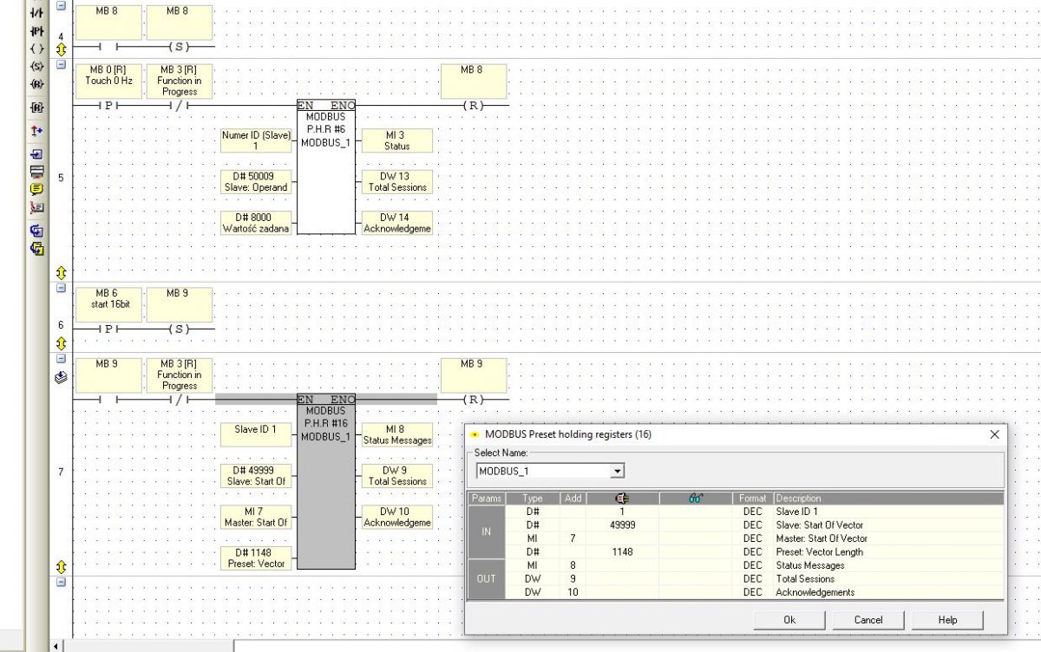Click the lower blue-yellow paste tool
1041x652 pixels.
[x=36, y=249]
